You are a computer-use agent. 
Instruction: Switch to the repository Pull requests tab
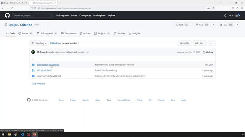[x=47, y=33]
